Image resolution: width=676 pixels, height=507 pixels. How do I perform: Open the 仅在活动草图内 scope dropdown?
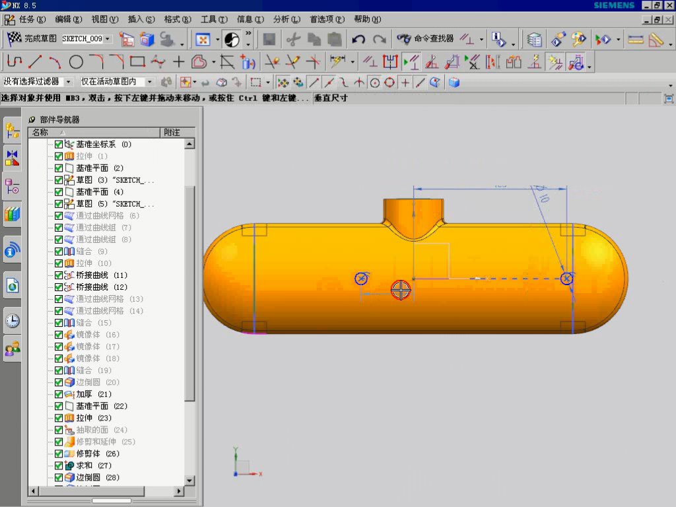point(150,81)
